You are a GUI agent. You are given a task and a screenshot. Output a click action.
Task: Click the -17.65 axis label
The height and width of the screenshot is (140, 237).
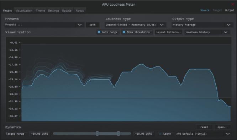tap(13, 65)
